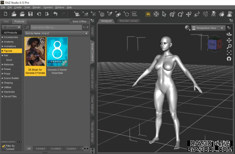
Task: Click the Export file icon
Action: pyautogui.click(x=47, y=14)
